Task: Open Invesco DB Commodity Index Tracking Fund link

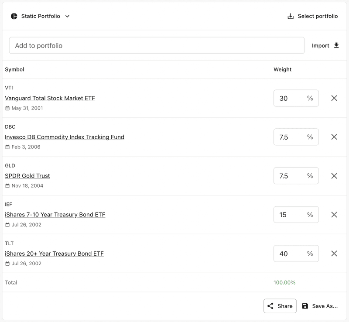Action: [65, 137]
